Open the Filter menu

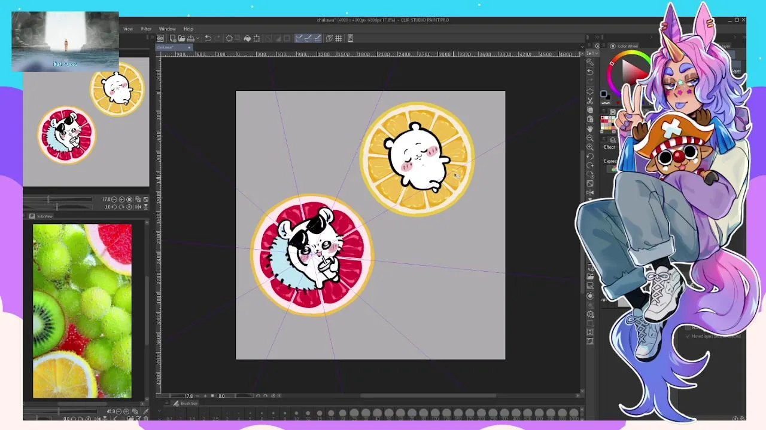click(146, 29)
